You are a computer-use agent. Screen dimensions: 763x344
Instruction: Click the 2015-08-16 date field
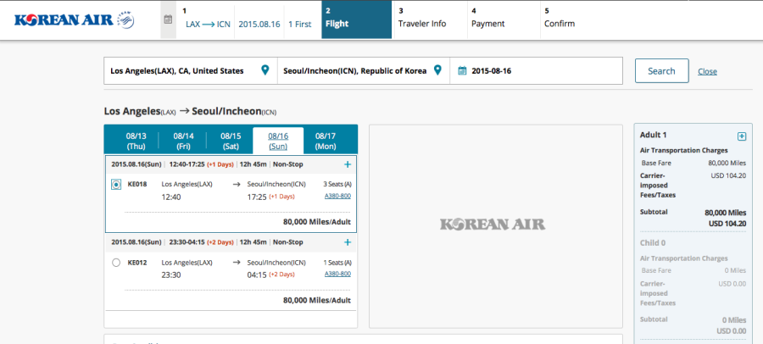pos(537,71)
